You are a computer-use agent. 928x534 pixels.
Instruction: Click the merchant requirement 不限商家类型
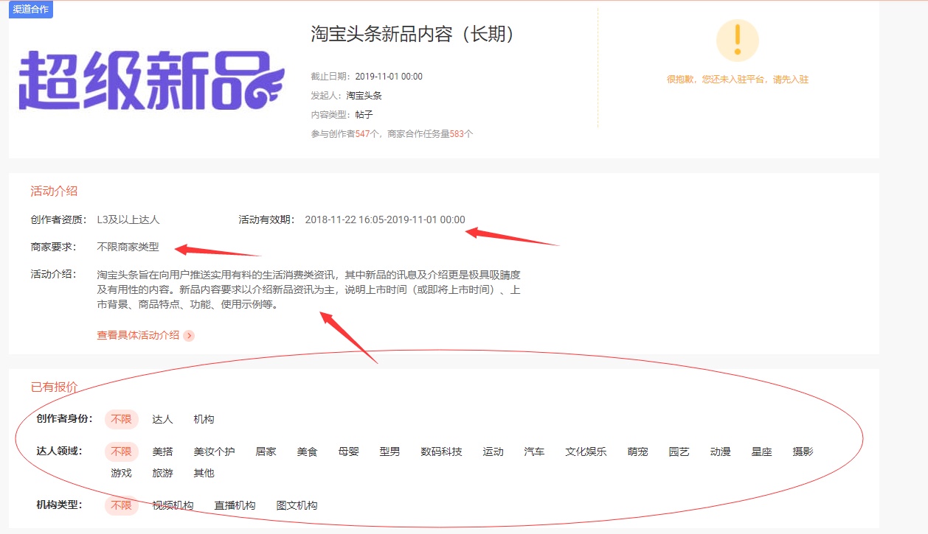pyautogui.click(x=128, y=247)
